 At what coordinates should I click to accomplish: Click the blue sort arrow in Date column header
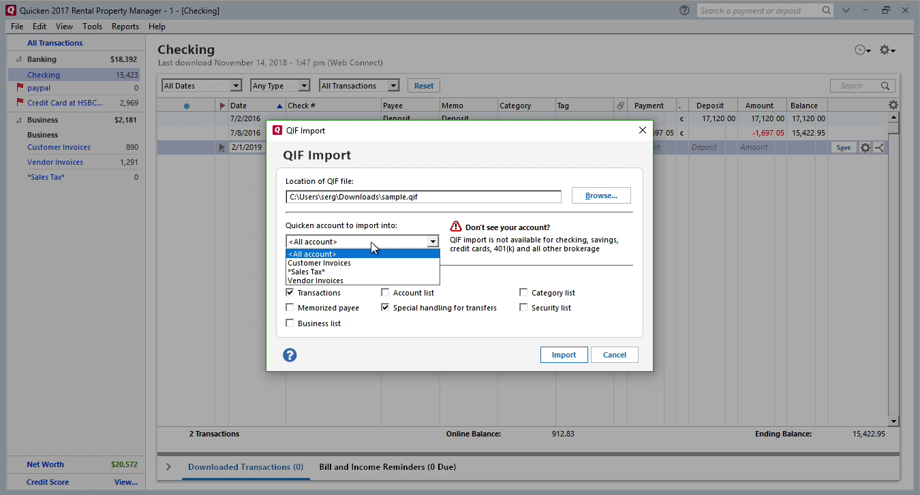[x=279, y=106]
